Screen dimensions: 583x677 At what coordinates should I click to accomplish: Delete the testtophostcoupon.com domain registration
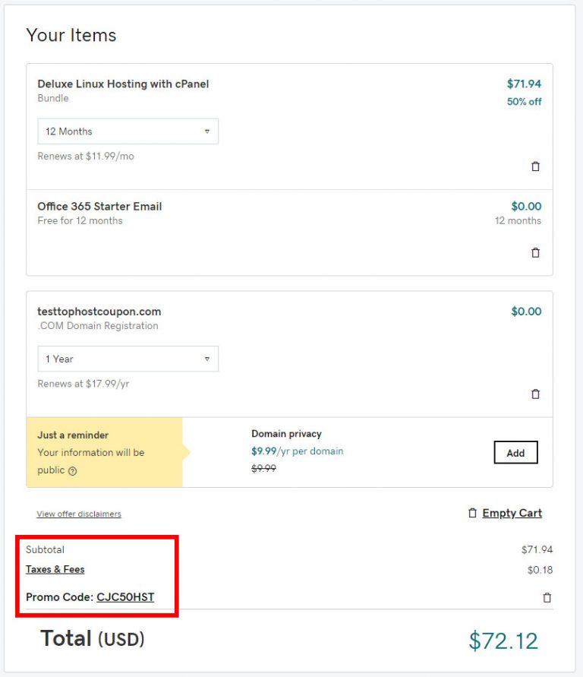click(x=535, y=394)
